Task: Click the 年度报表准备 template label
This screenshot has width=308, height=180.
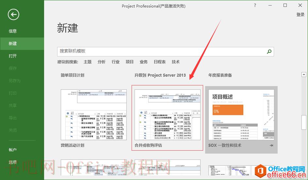Action: [220, 75]
